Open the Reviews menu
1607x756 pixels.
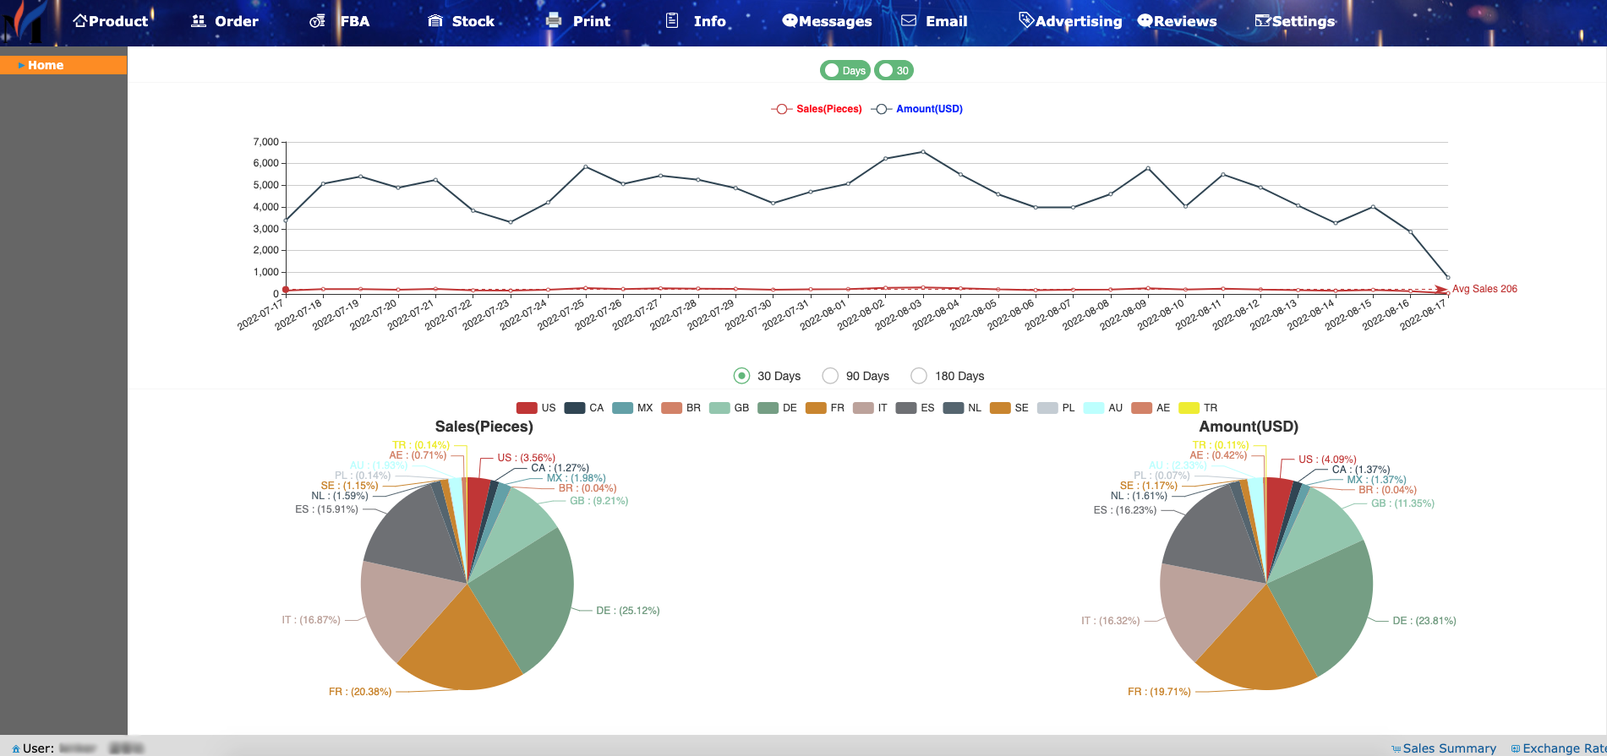click(1177, 21)
